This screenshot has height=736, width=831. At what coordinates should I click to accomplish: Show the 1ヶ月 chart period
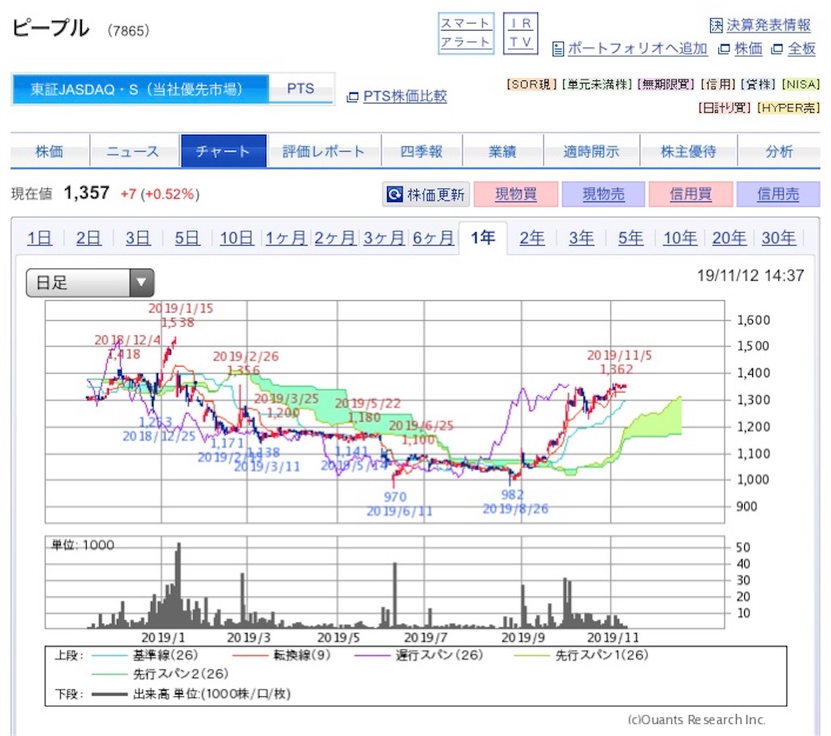click(286, 238)
